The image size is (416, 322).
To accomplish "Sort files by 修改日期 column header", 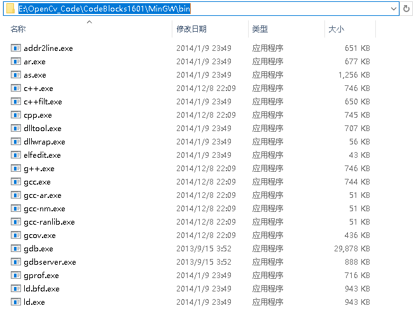I will (191, 29).
